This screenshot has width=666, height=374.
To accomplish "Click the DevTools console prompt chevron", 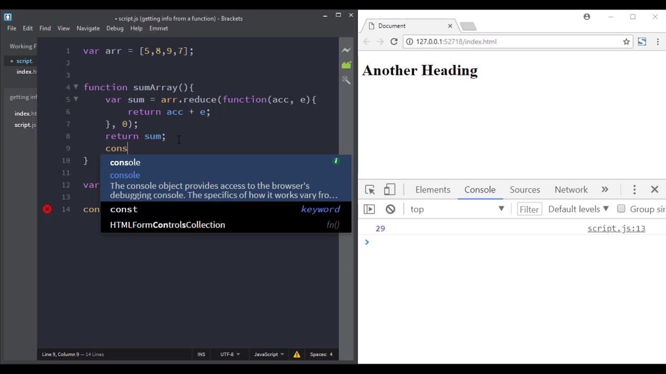I will (x=367, y=242).
